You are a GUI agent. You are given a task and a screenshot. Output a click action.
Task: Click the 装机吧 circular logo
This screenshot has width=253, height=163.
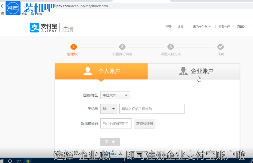tap(13, 8)
